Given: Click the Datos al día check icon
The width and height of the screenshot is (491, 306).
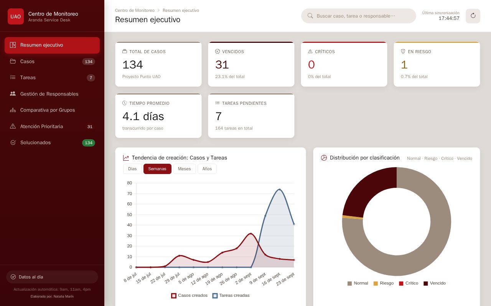Looking at the screenshot, I should tap(13, 277).
